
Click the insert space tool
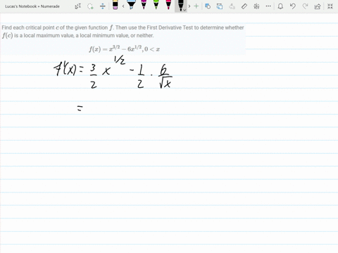[103, 6]
